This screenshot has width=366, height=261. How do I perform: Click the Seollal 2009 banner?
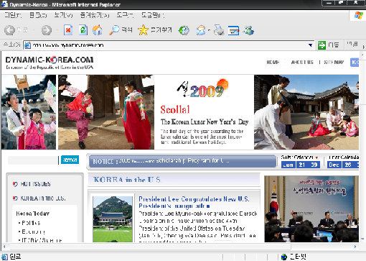coord(204,112)
